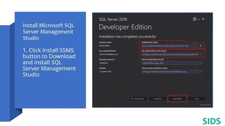Click the 'Developer Edition' heading

(x=125, y=27)
